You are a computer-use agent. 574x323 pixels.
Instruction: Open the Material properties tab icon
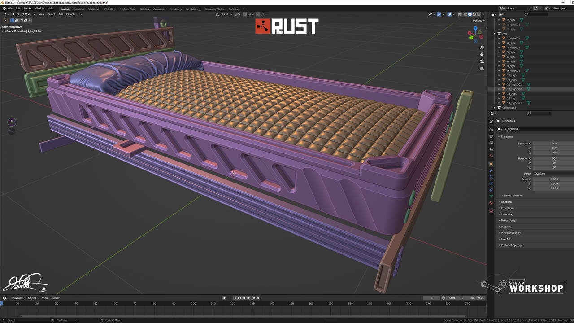point(491,203)
